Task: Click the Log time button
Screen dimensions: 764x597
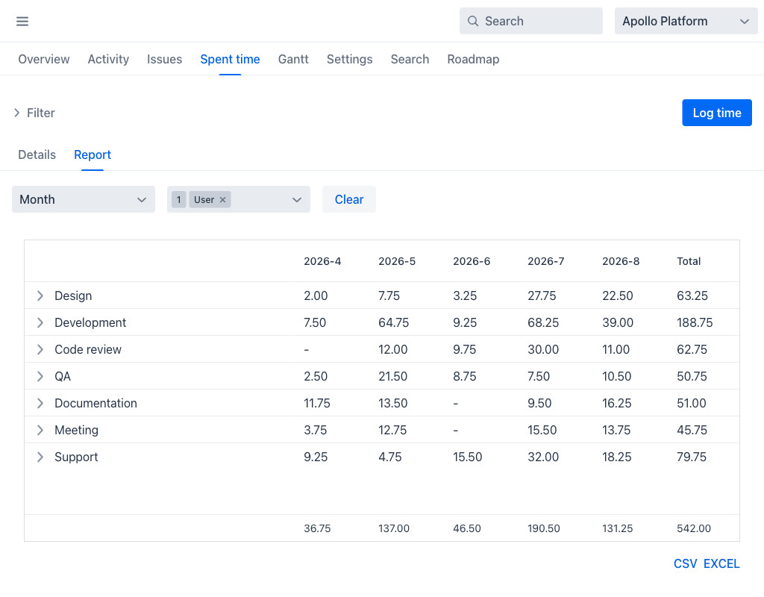Action: tap(717, 113)
